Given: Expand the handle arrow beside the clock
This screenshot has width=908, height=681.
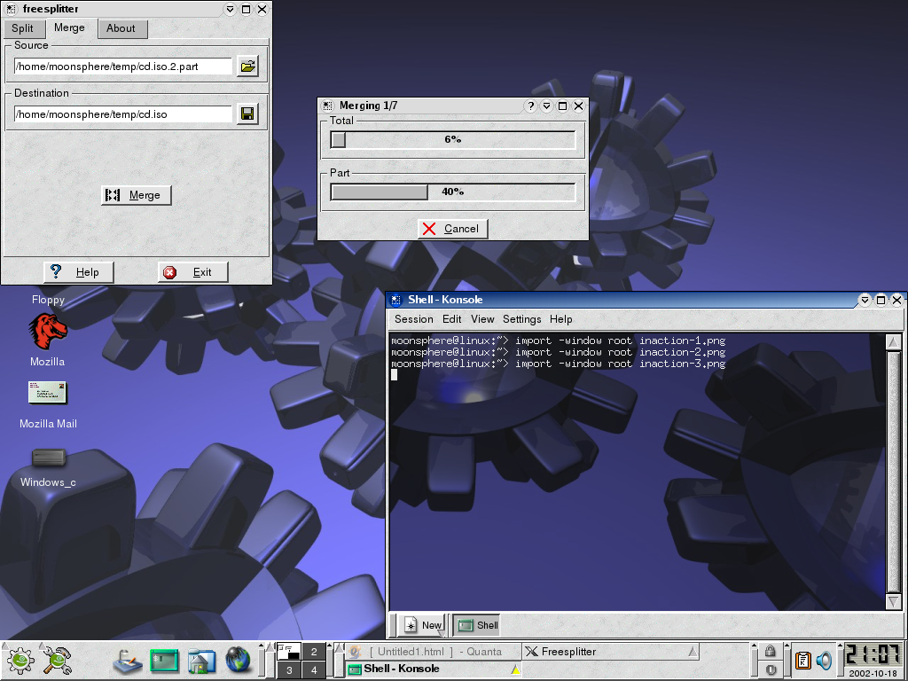Looking at the screenshot, I should point(839,646).
